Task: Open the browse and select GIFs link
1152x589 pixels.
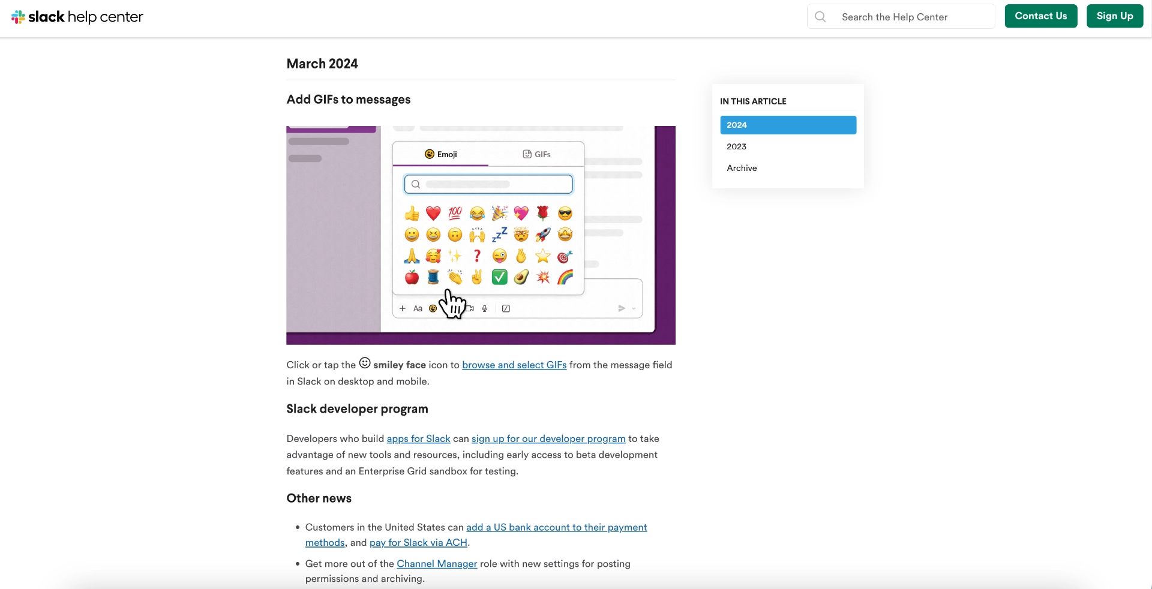Action: [x=514, y=365]
